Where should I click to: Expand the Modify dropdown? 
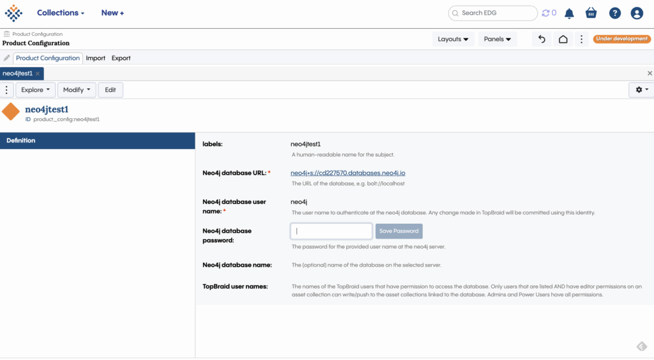point(77,90)
